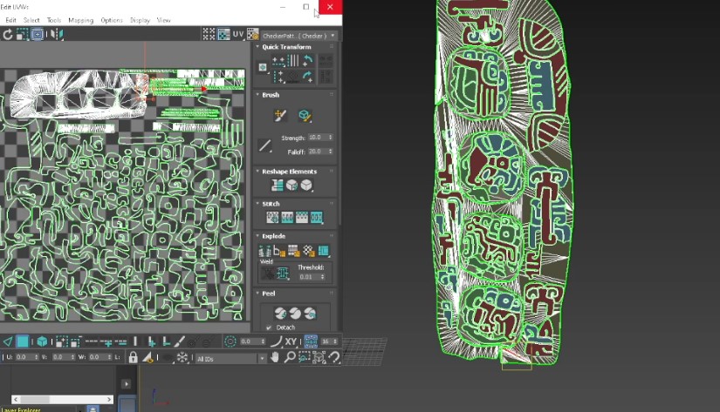Image resolution: width=720 pixels, height=412 pixels.
Task: Select Polygon sub-object mode
Action: [x=23, y=341]
